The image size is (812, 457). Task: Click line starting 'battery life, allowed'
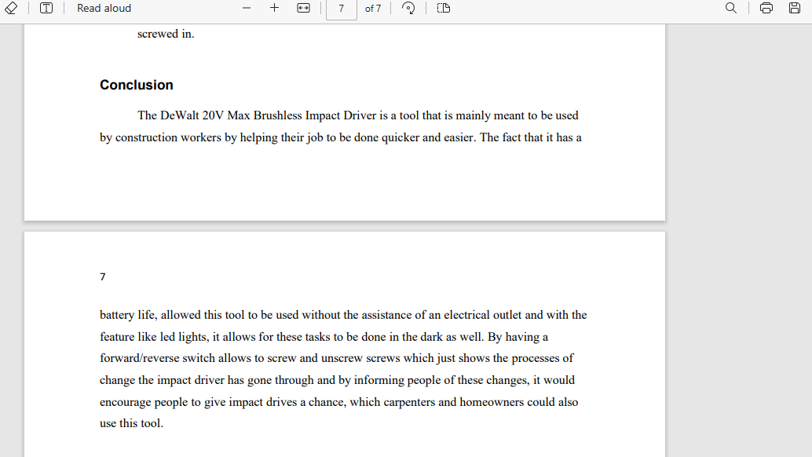tap(343, 315)
